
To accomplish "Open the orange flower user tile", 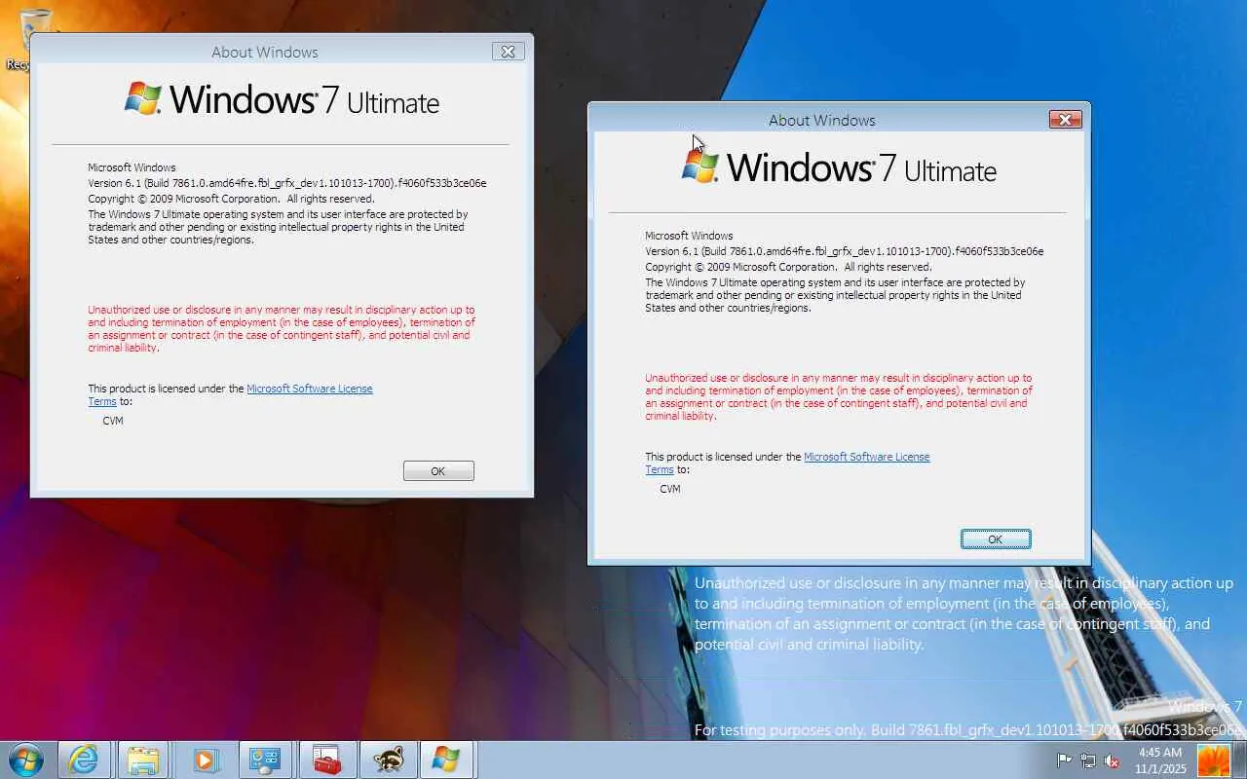I will pyautogui.click(x=1213, y=760).
